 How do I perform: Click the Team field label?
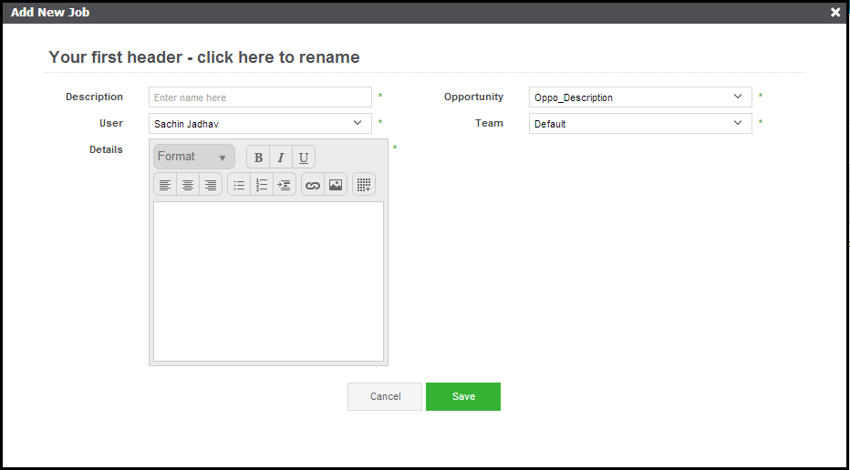click(x=489, y=123)
